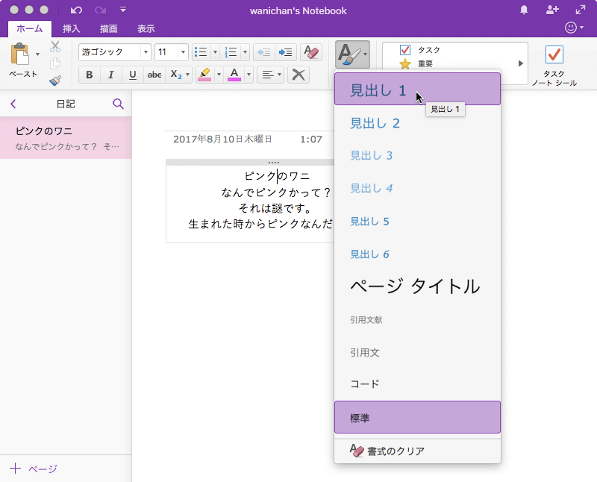
Task: Toggle Italic formatting
Action: [111, 75]
